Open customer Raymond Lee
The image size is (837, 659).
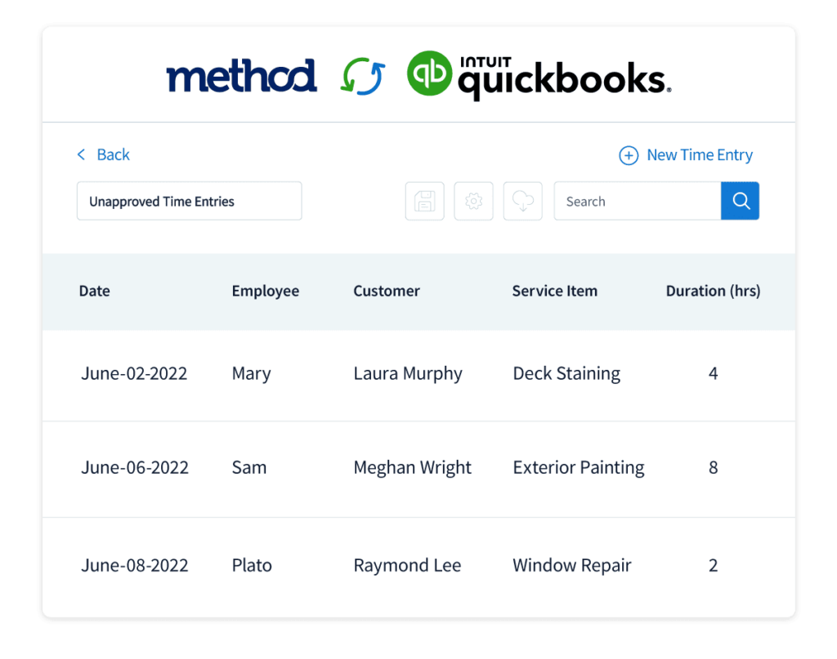tap(407, 566)
